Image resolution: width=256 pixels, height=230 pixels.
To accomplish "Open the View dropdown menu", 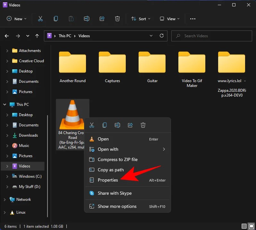I will coord(170,19).
